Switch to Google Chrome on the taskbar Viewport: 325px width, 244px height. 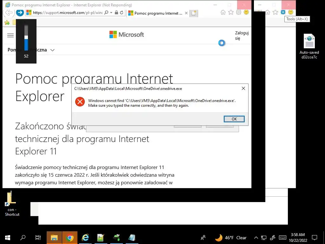[x=70, y=238]
